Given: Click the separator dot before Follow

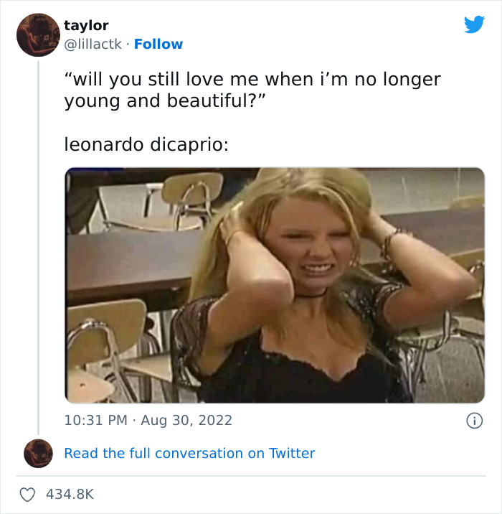Looking at the screenshot, I should tap(128, 44).
